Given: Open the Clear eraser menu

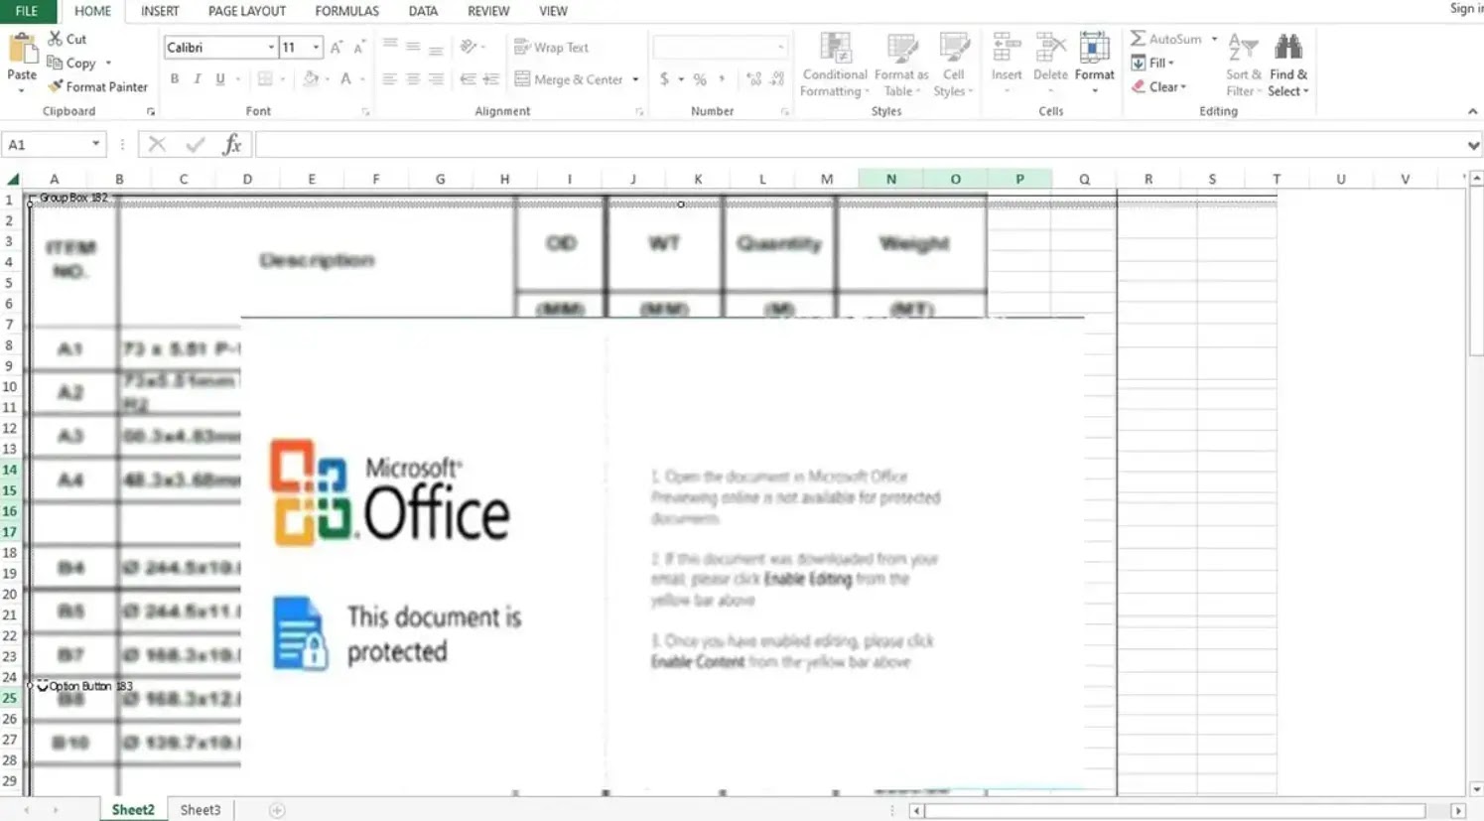Looking at the screenshot, I should click(x=1158, y=86).
